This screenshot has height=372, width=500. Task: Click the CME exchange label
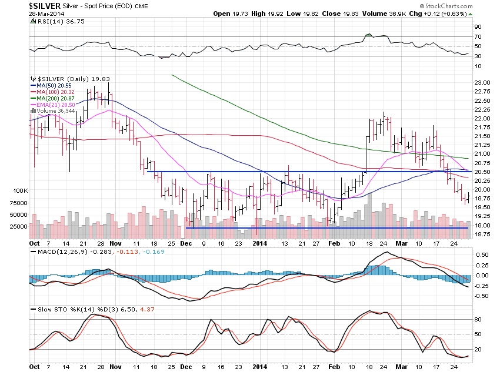click(x=141, y=6)
